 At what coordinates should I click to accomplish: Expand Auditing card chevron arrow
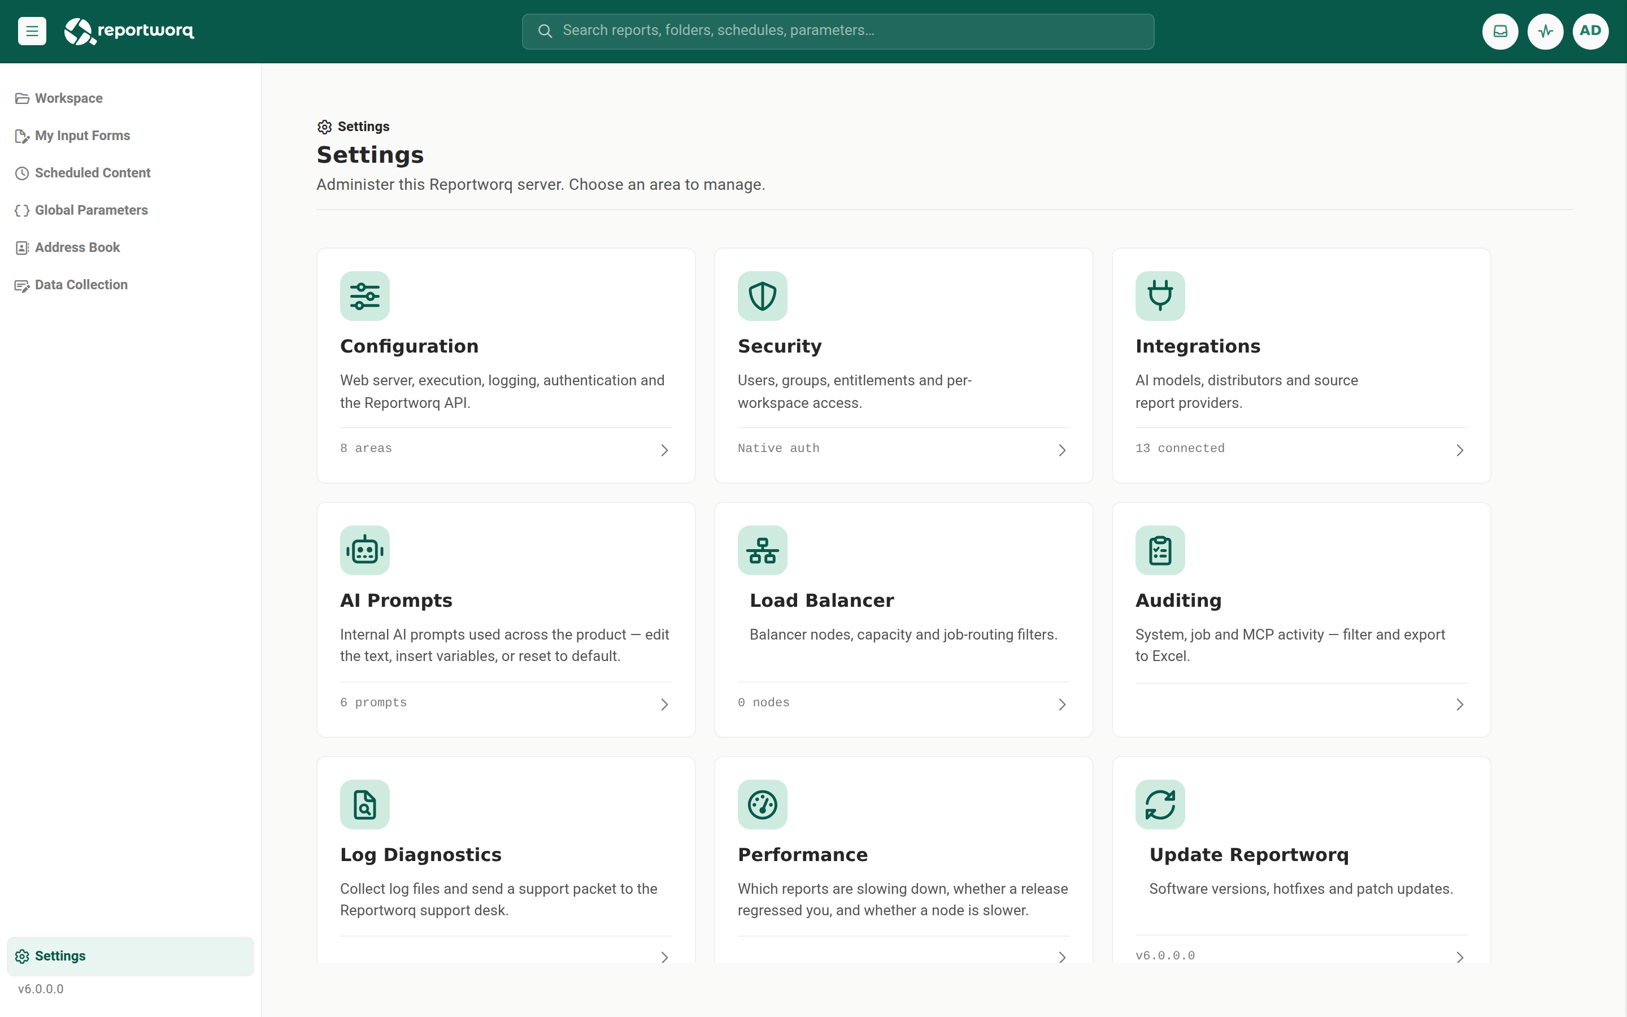(1460, 704)
